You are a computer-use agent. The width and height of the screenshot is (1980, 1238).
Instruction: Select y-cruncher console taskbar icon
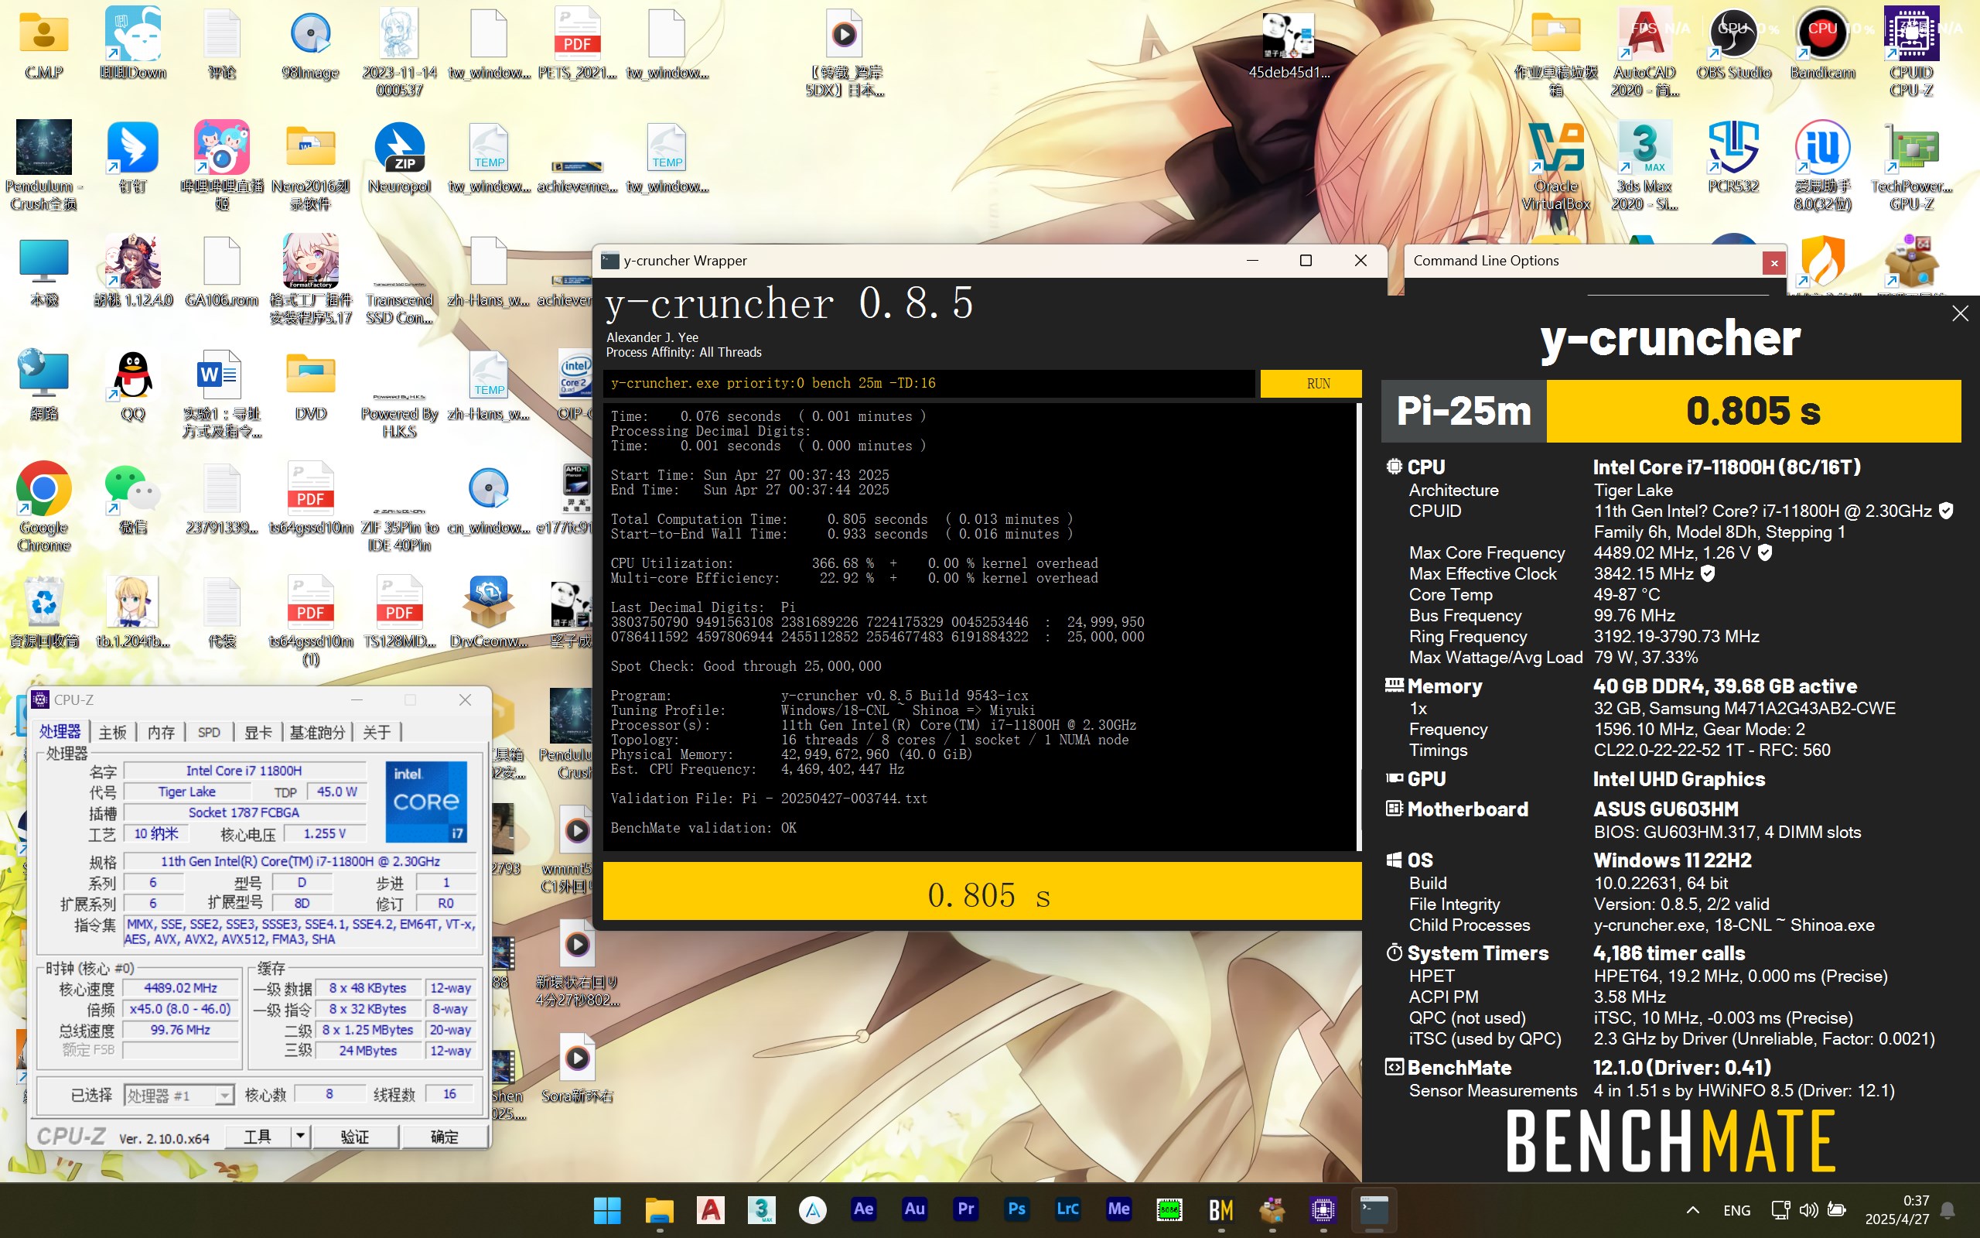1374,1209
